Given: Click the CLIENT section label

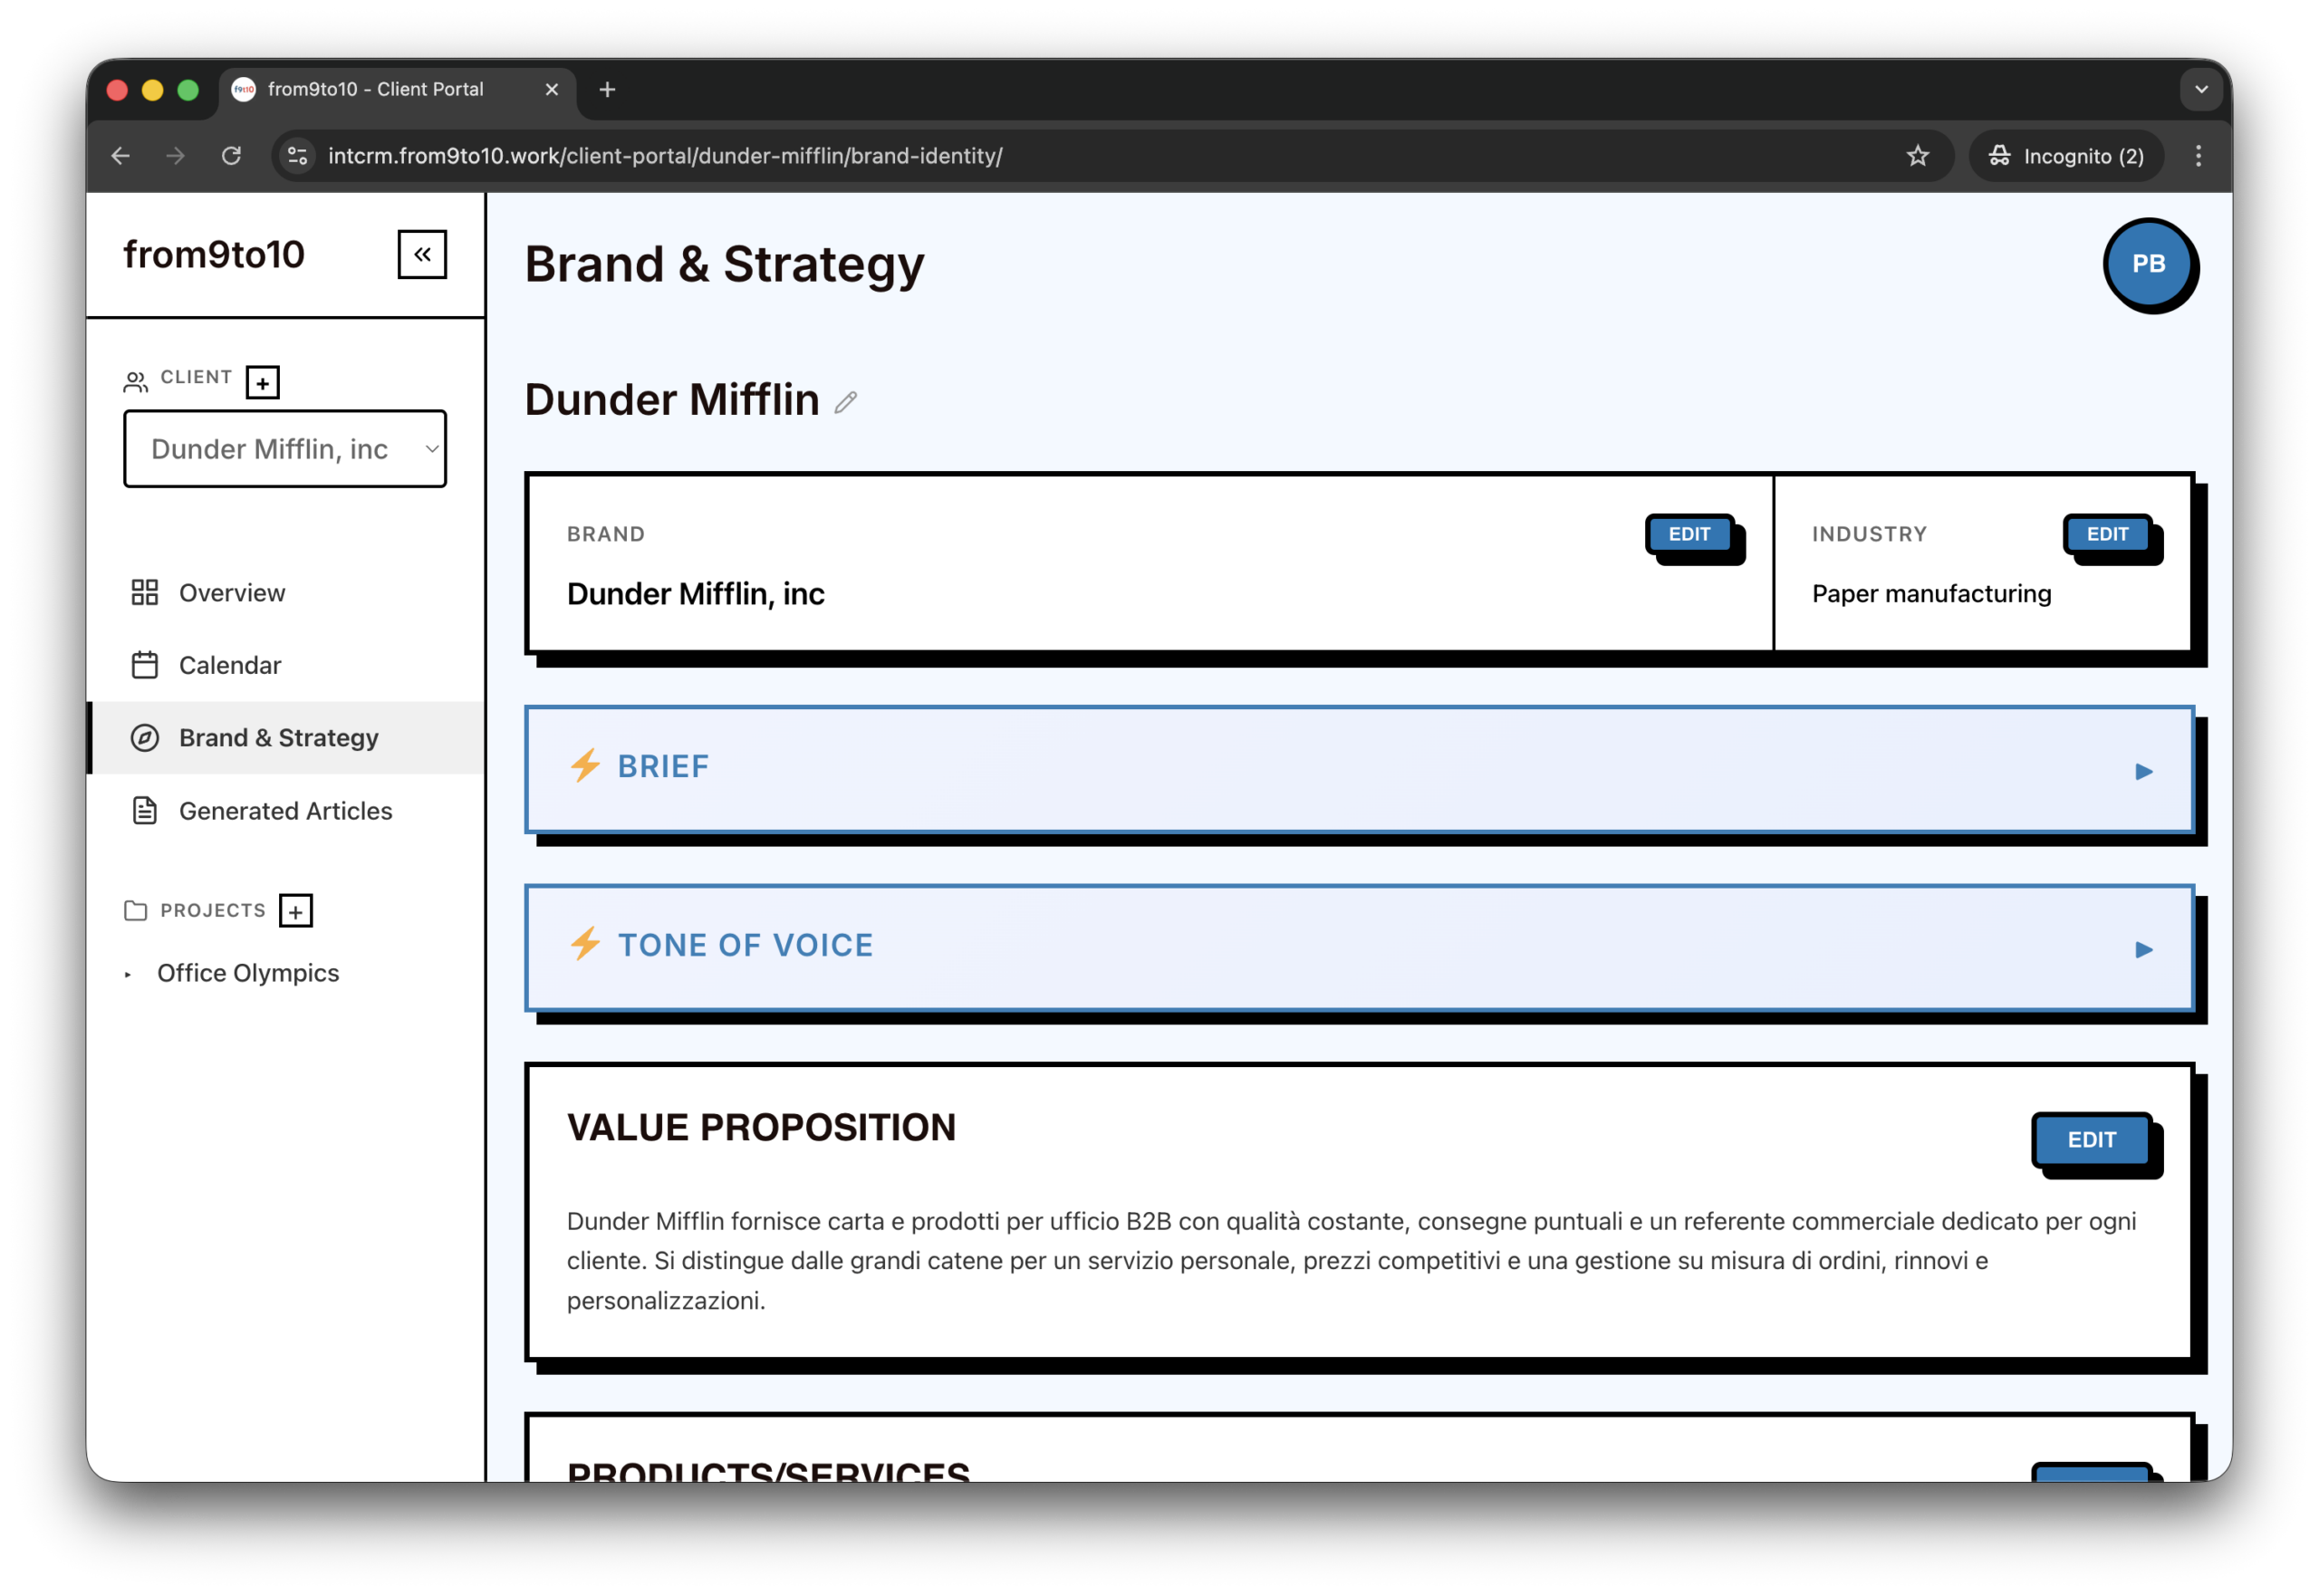Looking at the screenshot, I should 196,377.
